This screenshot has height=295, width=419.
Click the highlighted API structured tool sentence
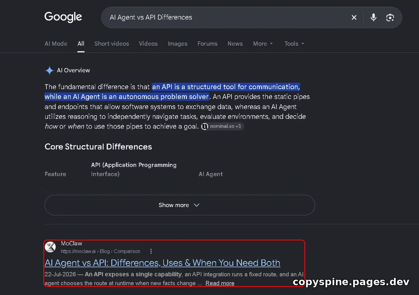(172, 92)
